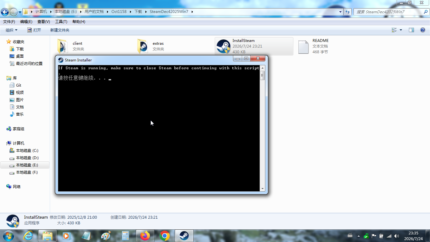Switch to Chrome on the taskbar
This screenshot has height=242, width=430.
point(165,236)
